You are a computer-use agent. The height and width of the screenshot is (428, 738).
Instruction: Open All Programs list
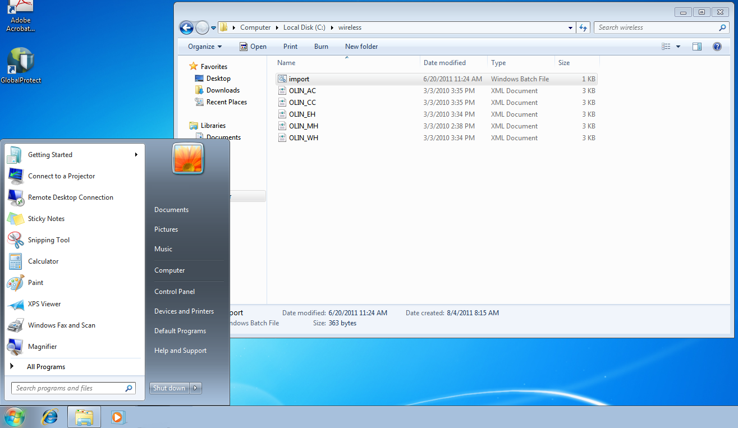46,367
